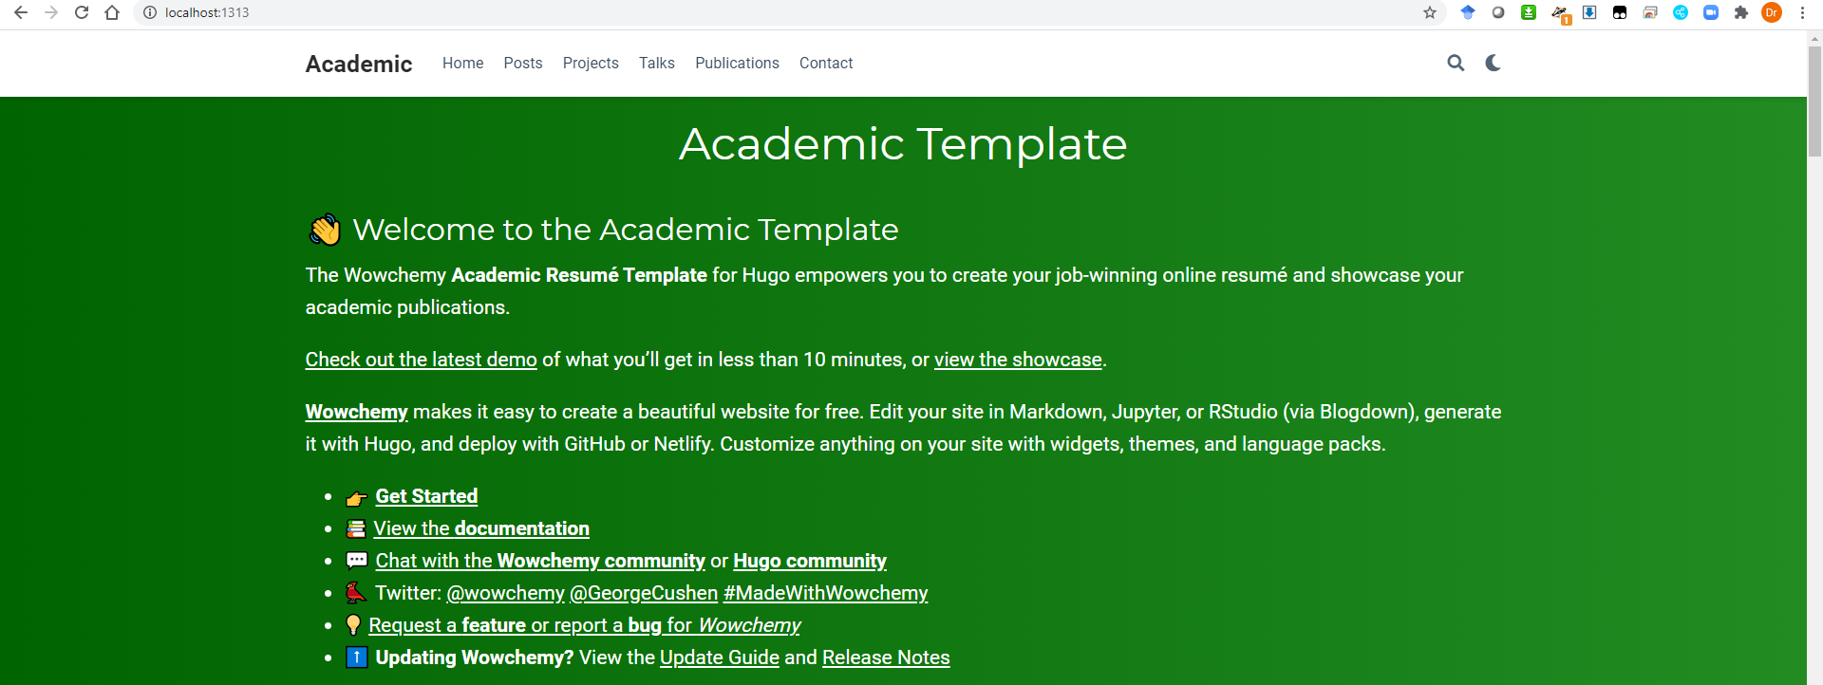Open the @GeorgeCushen Twitter link
This screenshot has width=1823, height=685.
[x=644, y=593]
